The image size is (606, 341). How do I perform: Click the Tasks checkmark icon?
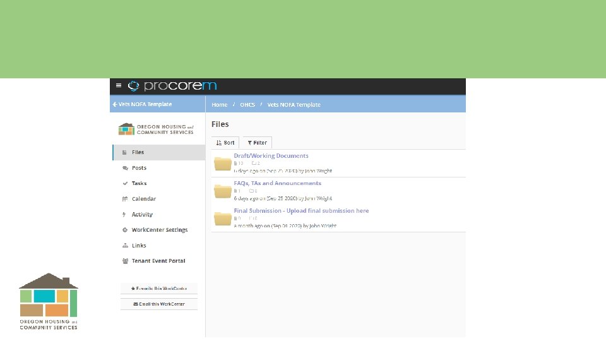point(125,184)
